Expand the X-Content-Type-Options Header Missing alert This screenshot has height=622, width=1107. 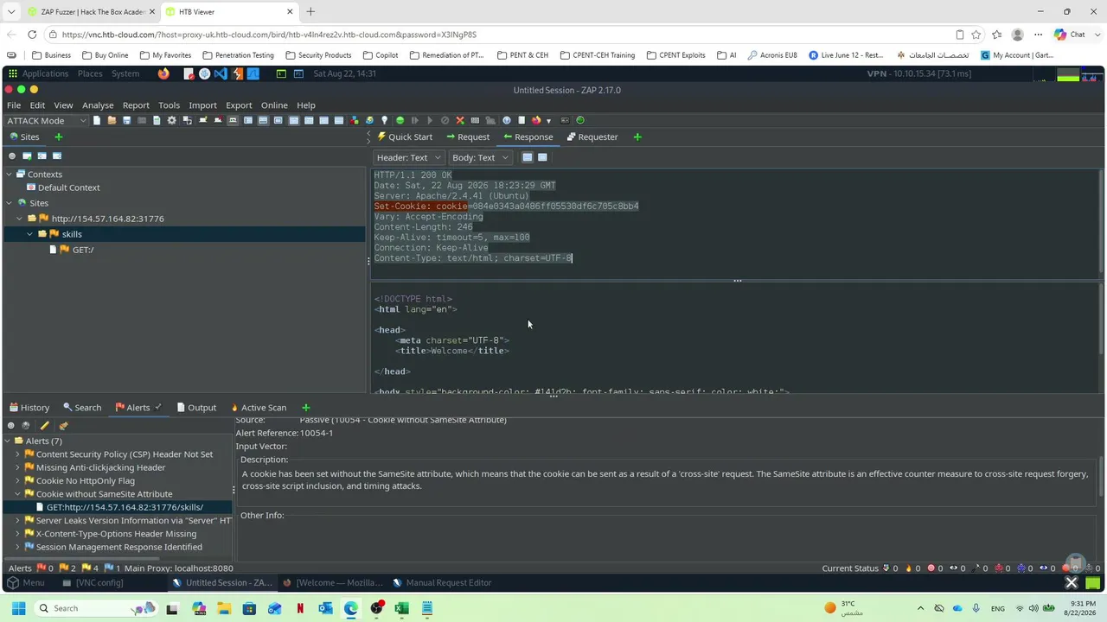click(x=17, y=534)
